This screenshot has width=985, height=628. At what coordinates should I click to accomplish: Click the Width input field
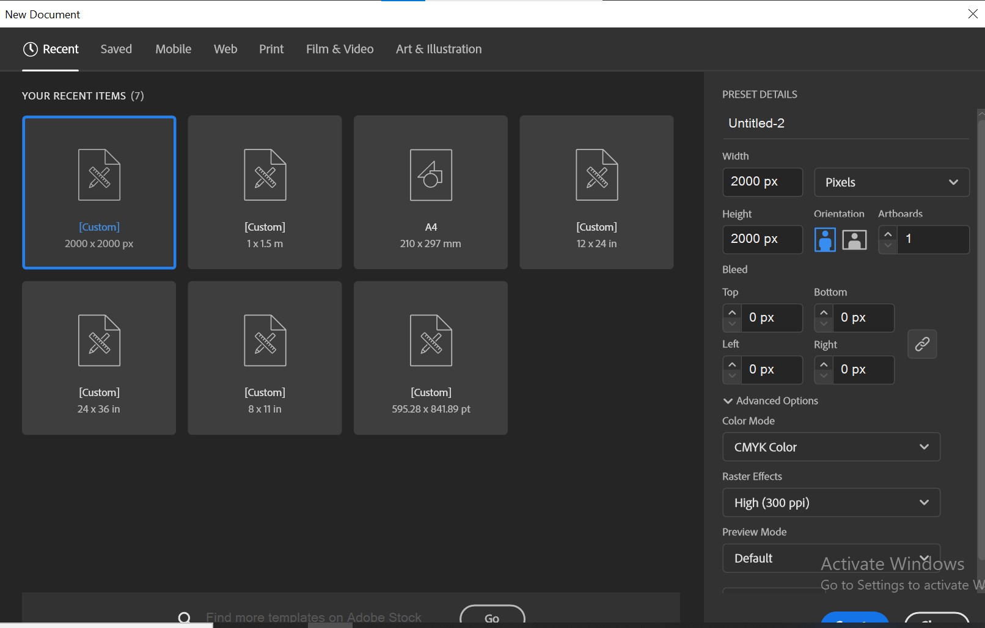(763, 182)
